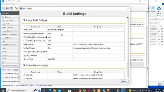Viewport: 164px width, 92px height.
Task: Click the volume speaker tray icon
Action: [x=146, y=90]
